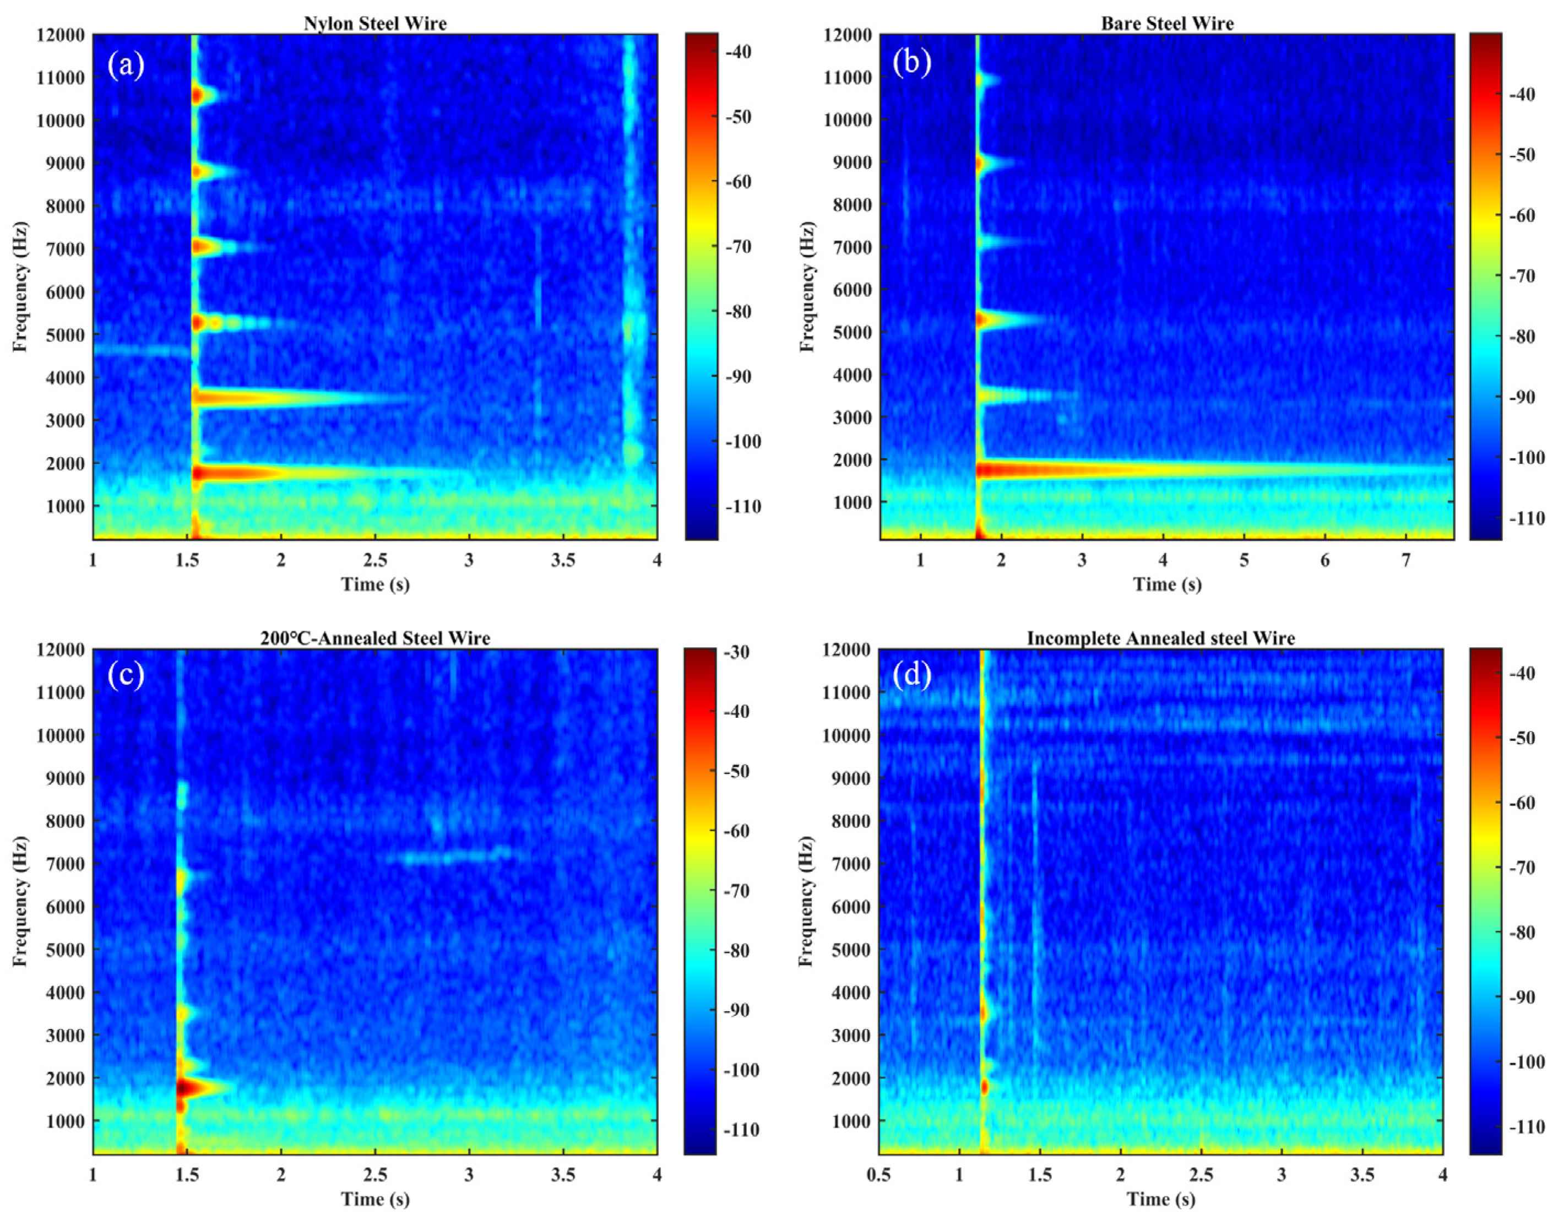This screenshot has height=1219, width=1558.
Task: Click the "-30" colorbar value in panel (c)
Action: [x=737, y=652]
